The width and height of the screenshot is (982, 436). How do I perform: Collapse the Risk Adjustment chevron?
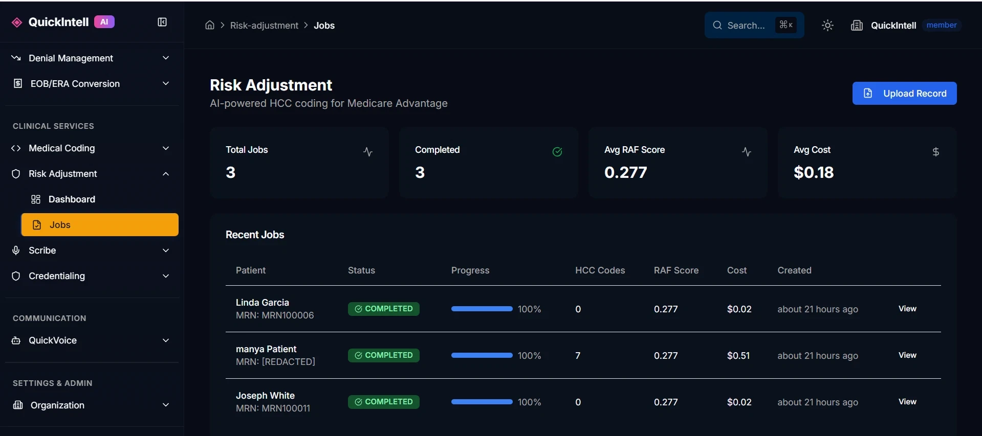click(166, 174)
